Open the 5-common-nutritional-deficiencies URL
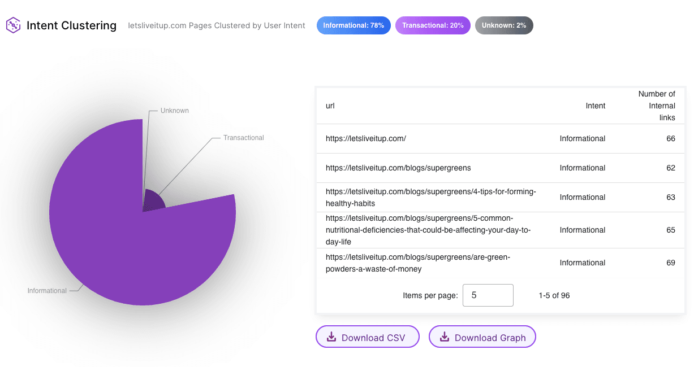 428,230
